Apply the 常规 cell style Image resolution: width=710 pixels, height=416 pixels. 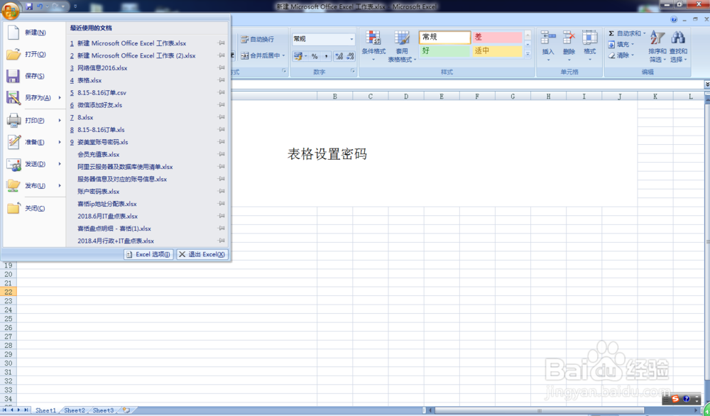tap(444, 37)
